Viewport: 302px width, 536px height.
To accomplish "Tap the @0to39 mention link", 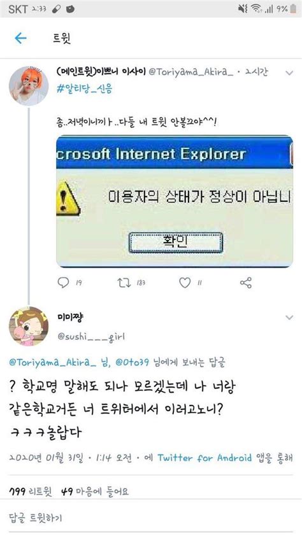I will tap(133, 362).
